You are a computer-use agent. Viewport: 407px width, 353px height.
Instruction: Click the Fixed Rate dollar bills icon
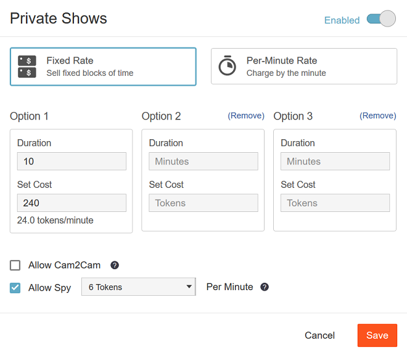pyautogui.click(x=27, y=67)
